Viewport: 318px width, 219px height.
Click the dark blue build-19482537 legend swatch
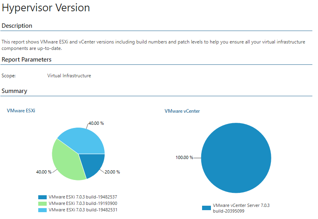tap(42, 197)
